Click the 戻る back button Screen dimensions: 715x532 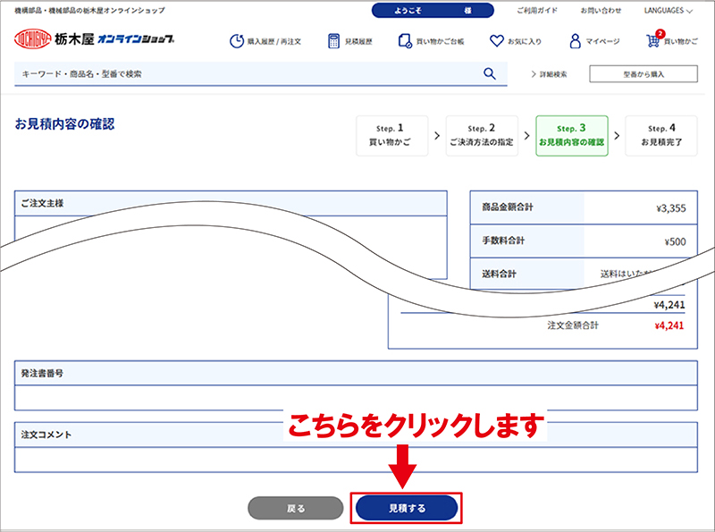(295, 508)
